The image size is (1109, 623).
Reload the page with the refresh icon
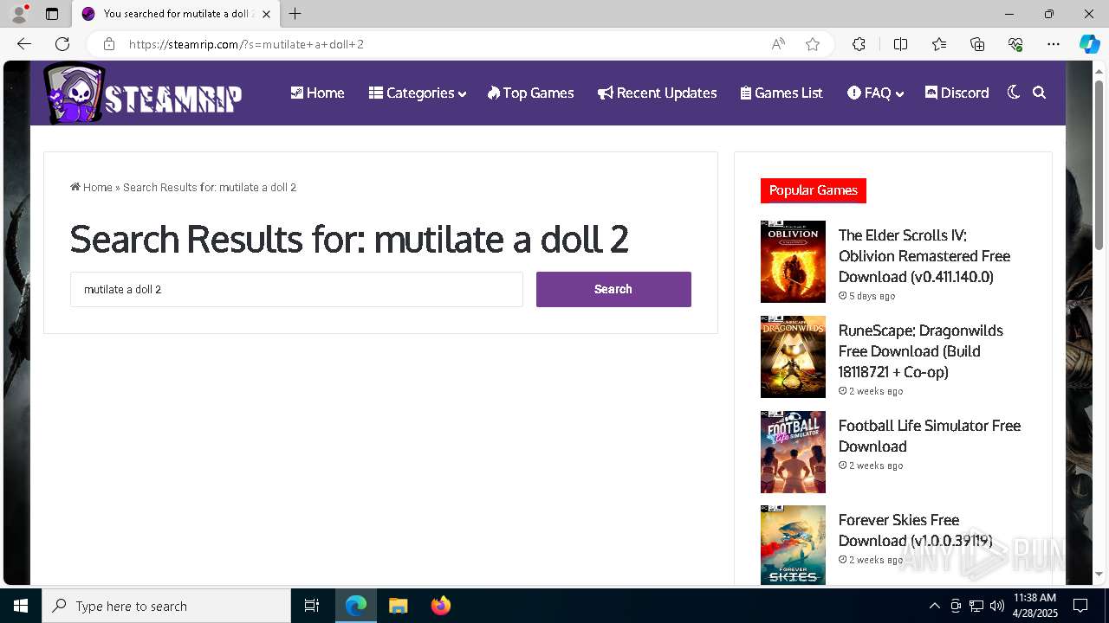pos(62,44)
